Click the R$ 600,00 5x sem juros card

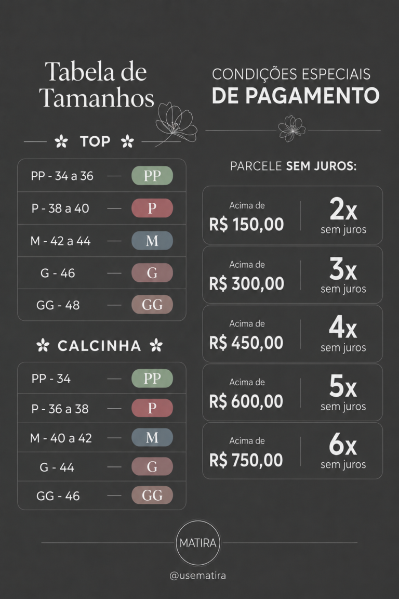292,393
